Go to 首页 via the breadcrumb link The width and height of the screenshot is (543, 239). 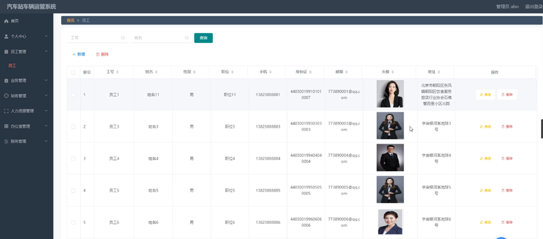click(x=71, y=20)
